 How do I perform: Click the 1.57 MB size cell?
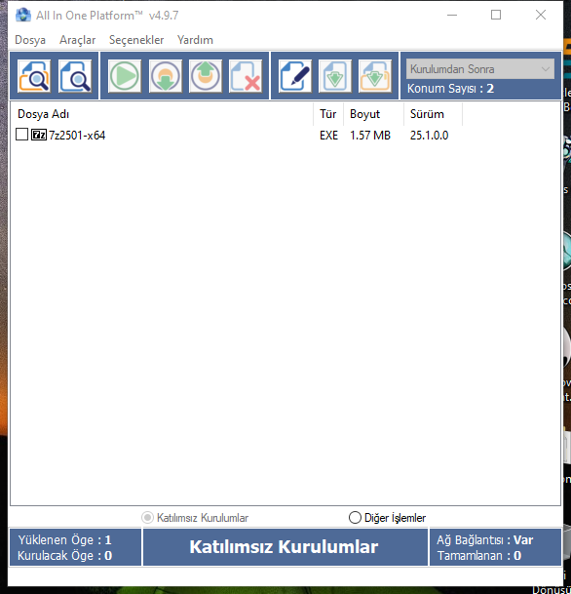tap(369, 136)
